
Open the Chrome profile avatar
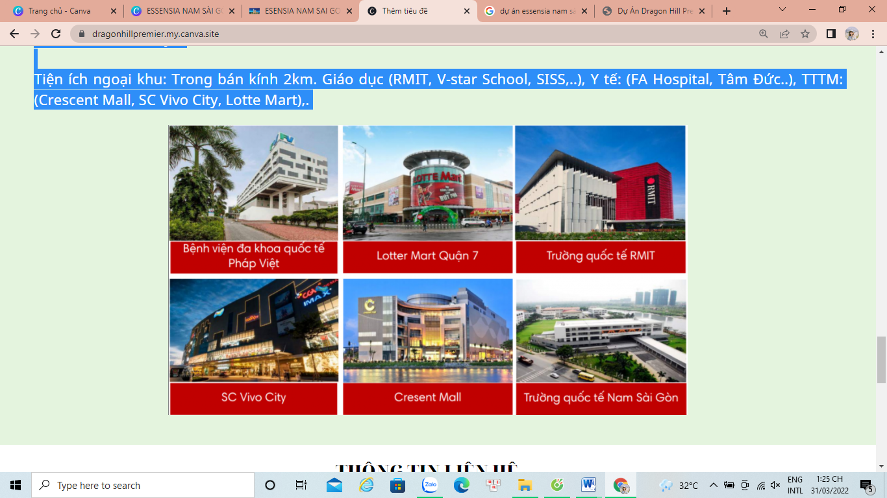pos(852,34)
